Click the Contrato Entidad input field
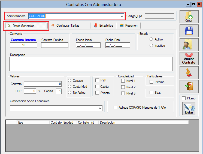This screenshot has width=203, height=154. [x=54, y=45]
